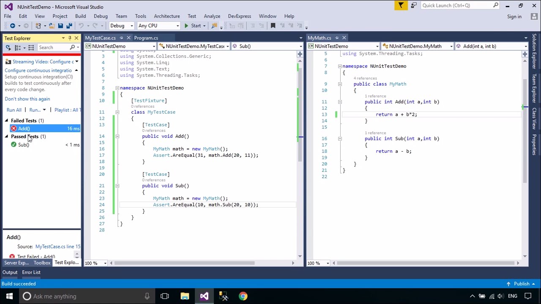Switch to the Error List tab
Image resolution: width=541 pixels, height=304 pixels.
31,272
